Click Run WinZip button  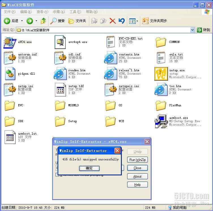(137, 160)
